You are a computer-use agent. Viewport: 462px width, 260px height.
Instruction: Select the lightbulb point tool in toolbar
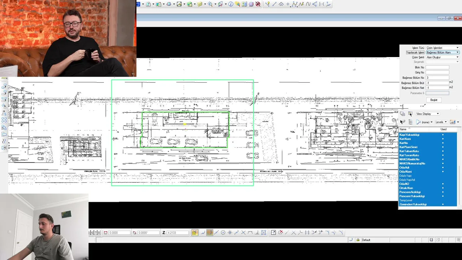(x=267, y=4)
